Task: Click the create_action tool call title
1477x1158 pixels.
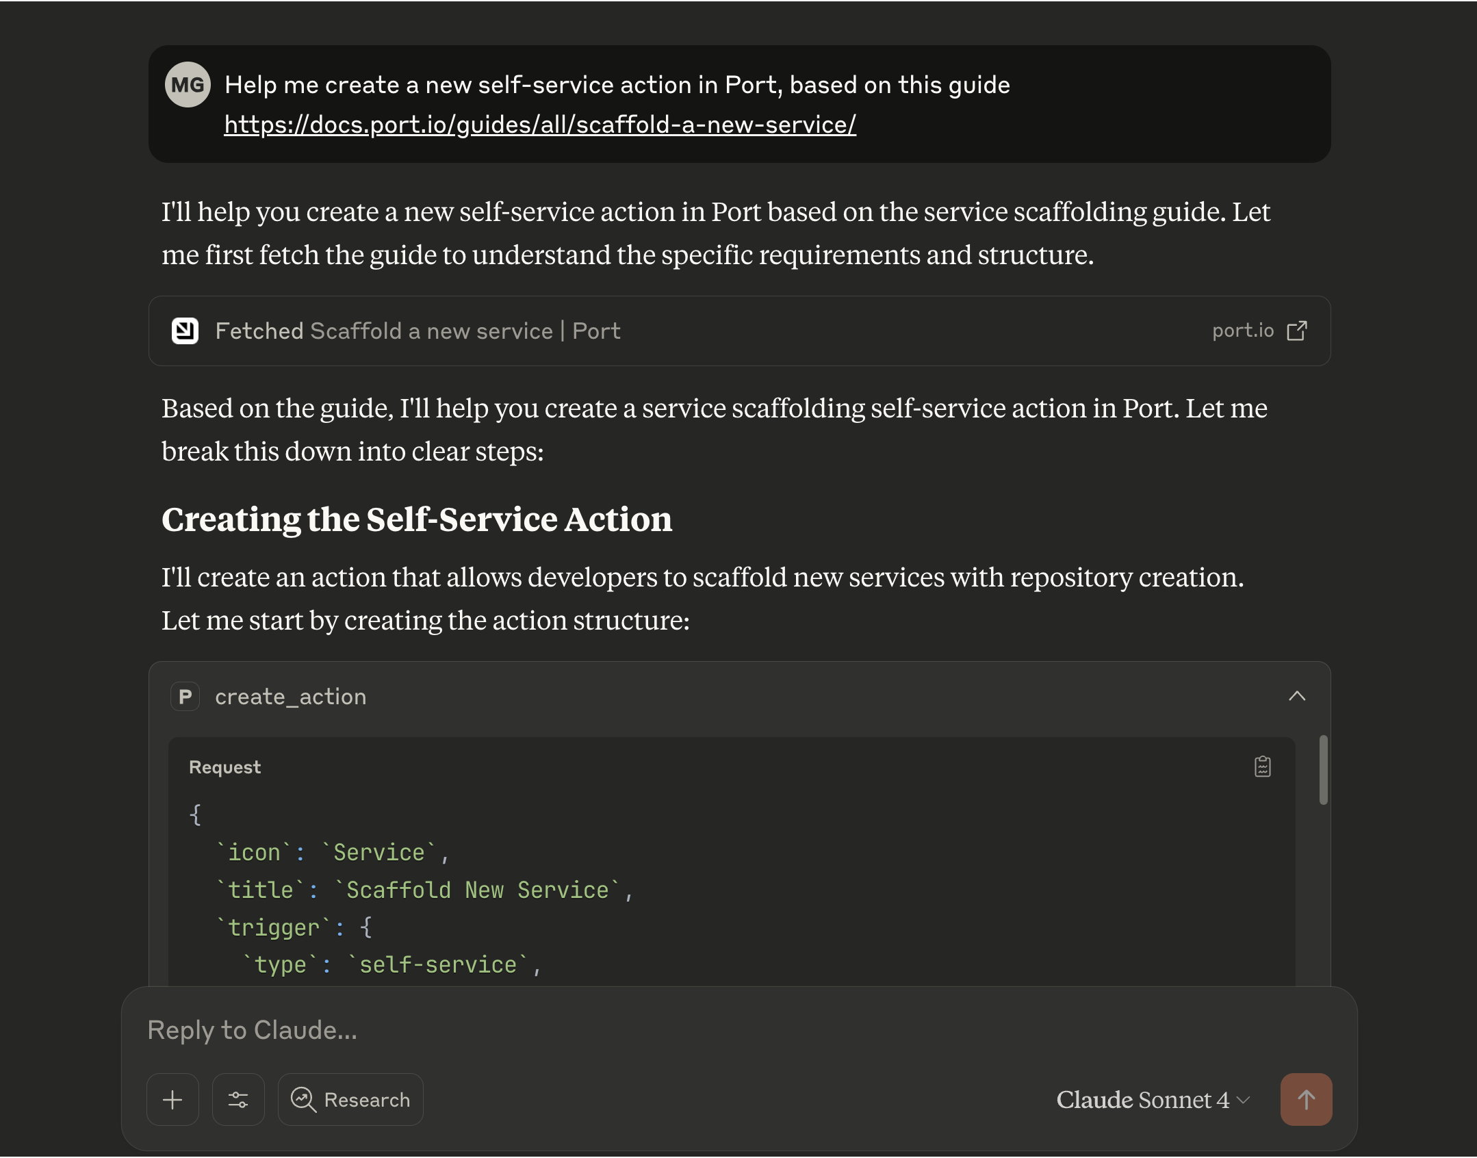Action: point(290,697)
